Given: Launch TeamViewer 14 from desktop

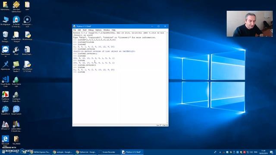Looking at the screenshot, I should point(5,52).
